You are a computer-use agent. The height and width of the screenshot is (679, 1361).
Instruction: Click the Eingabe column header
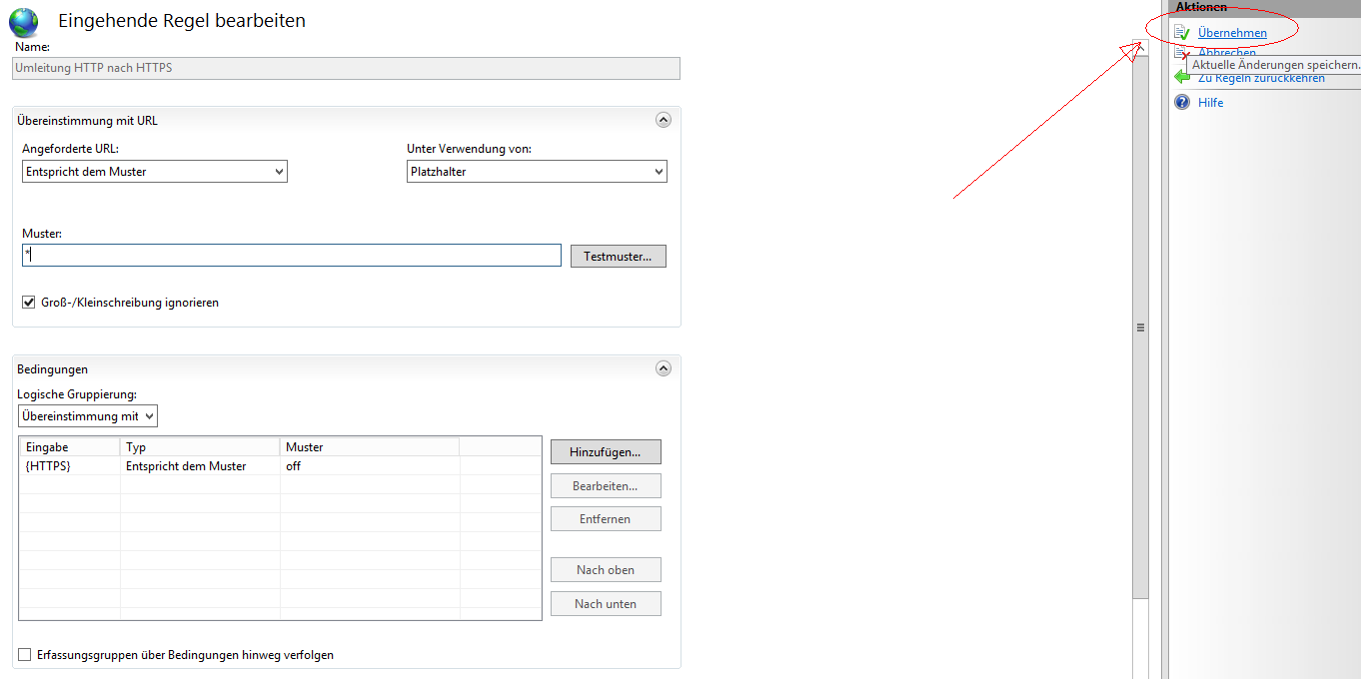click(70, 447)
